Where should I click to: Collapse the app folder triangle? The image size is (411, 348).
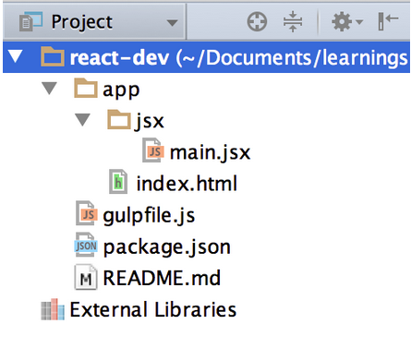[x=49, y=89]
